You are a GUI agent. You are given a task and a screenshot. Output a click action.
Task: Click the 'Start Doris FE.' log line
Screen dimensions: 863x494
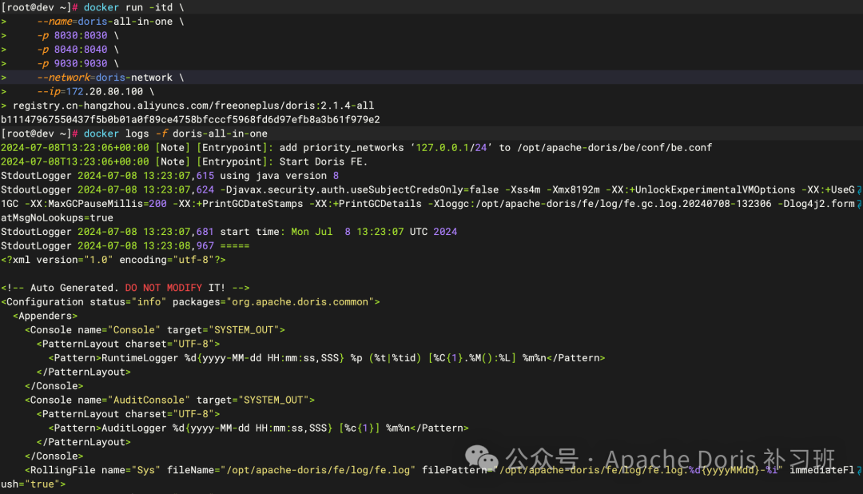(184, 161)
